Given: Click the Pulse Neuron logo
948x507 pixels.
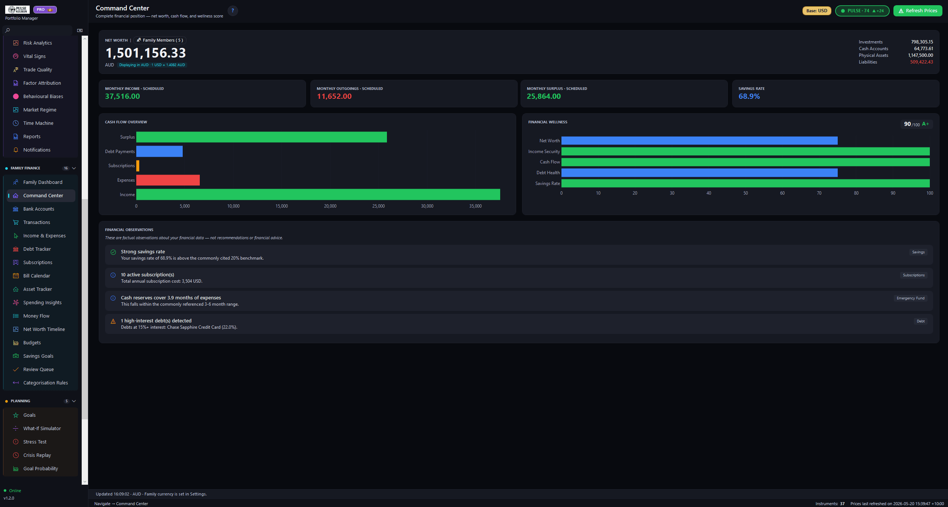Looking at the screenshot, I should point(17,9).
